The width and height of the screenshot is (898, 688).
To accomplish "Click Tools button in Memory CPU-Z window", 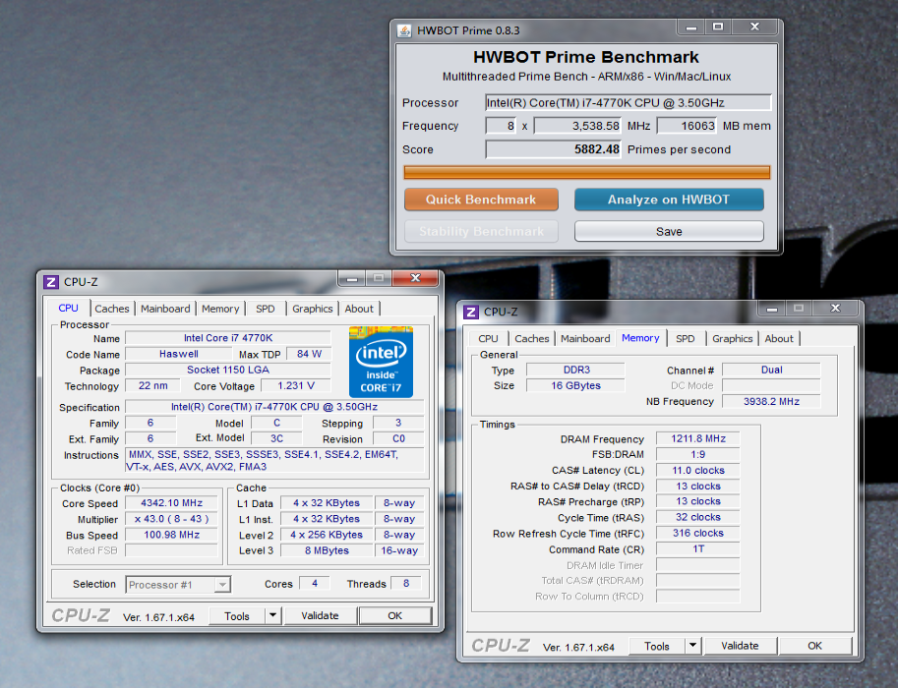I will coord(657,646).
